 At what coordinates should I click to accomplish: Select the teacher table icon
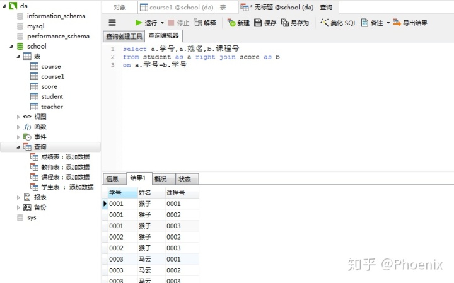(34, 107)
